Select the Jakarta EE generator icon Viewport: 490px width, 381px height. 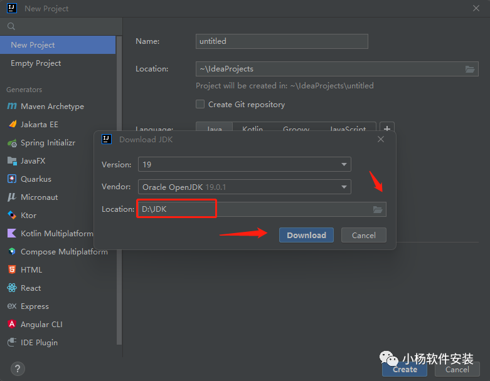(x=11, y=125)
